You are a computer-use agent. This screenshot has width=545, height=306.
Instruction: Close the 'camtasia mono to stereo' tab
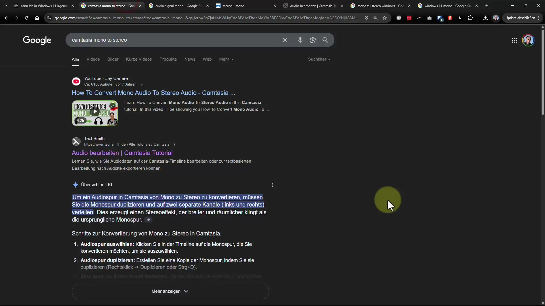tap(140, 6)
